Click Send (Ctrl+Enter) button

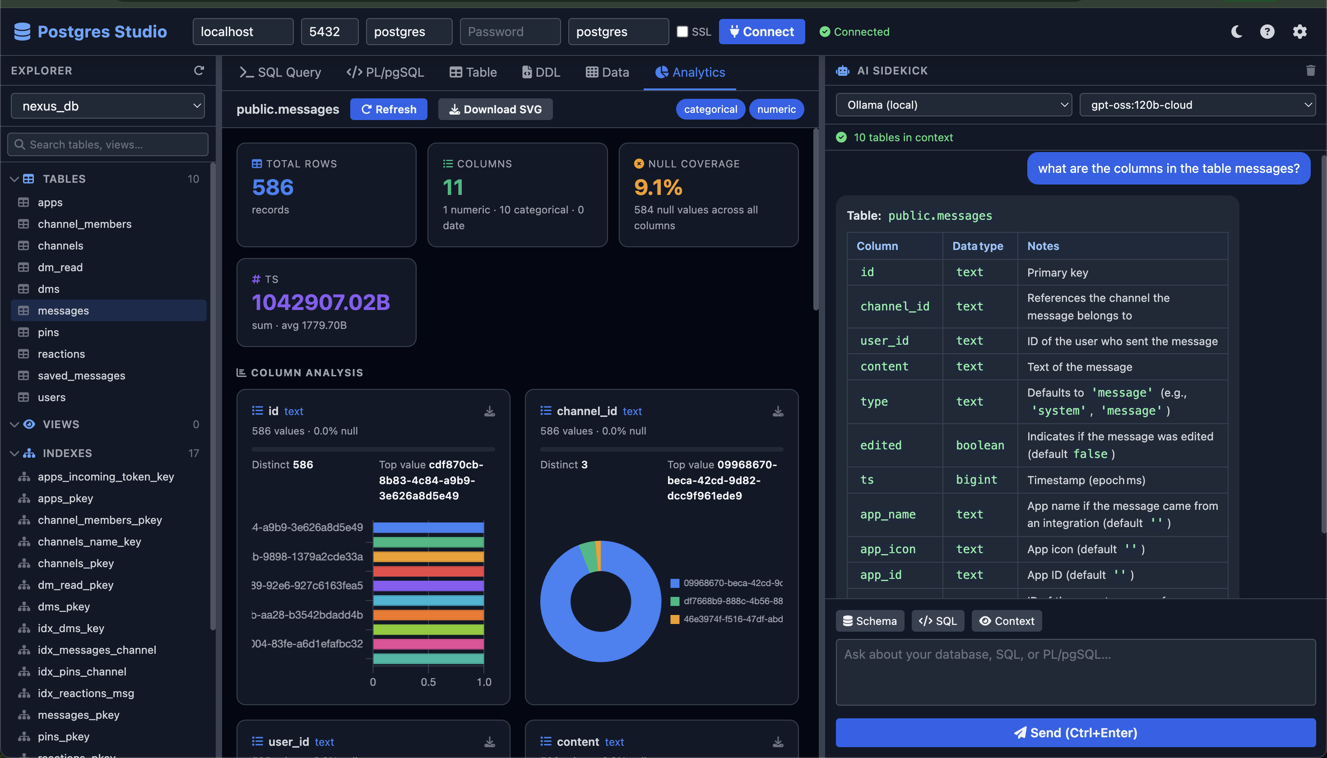(1076, 732)
